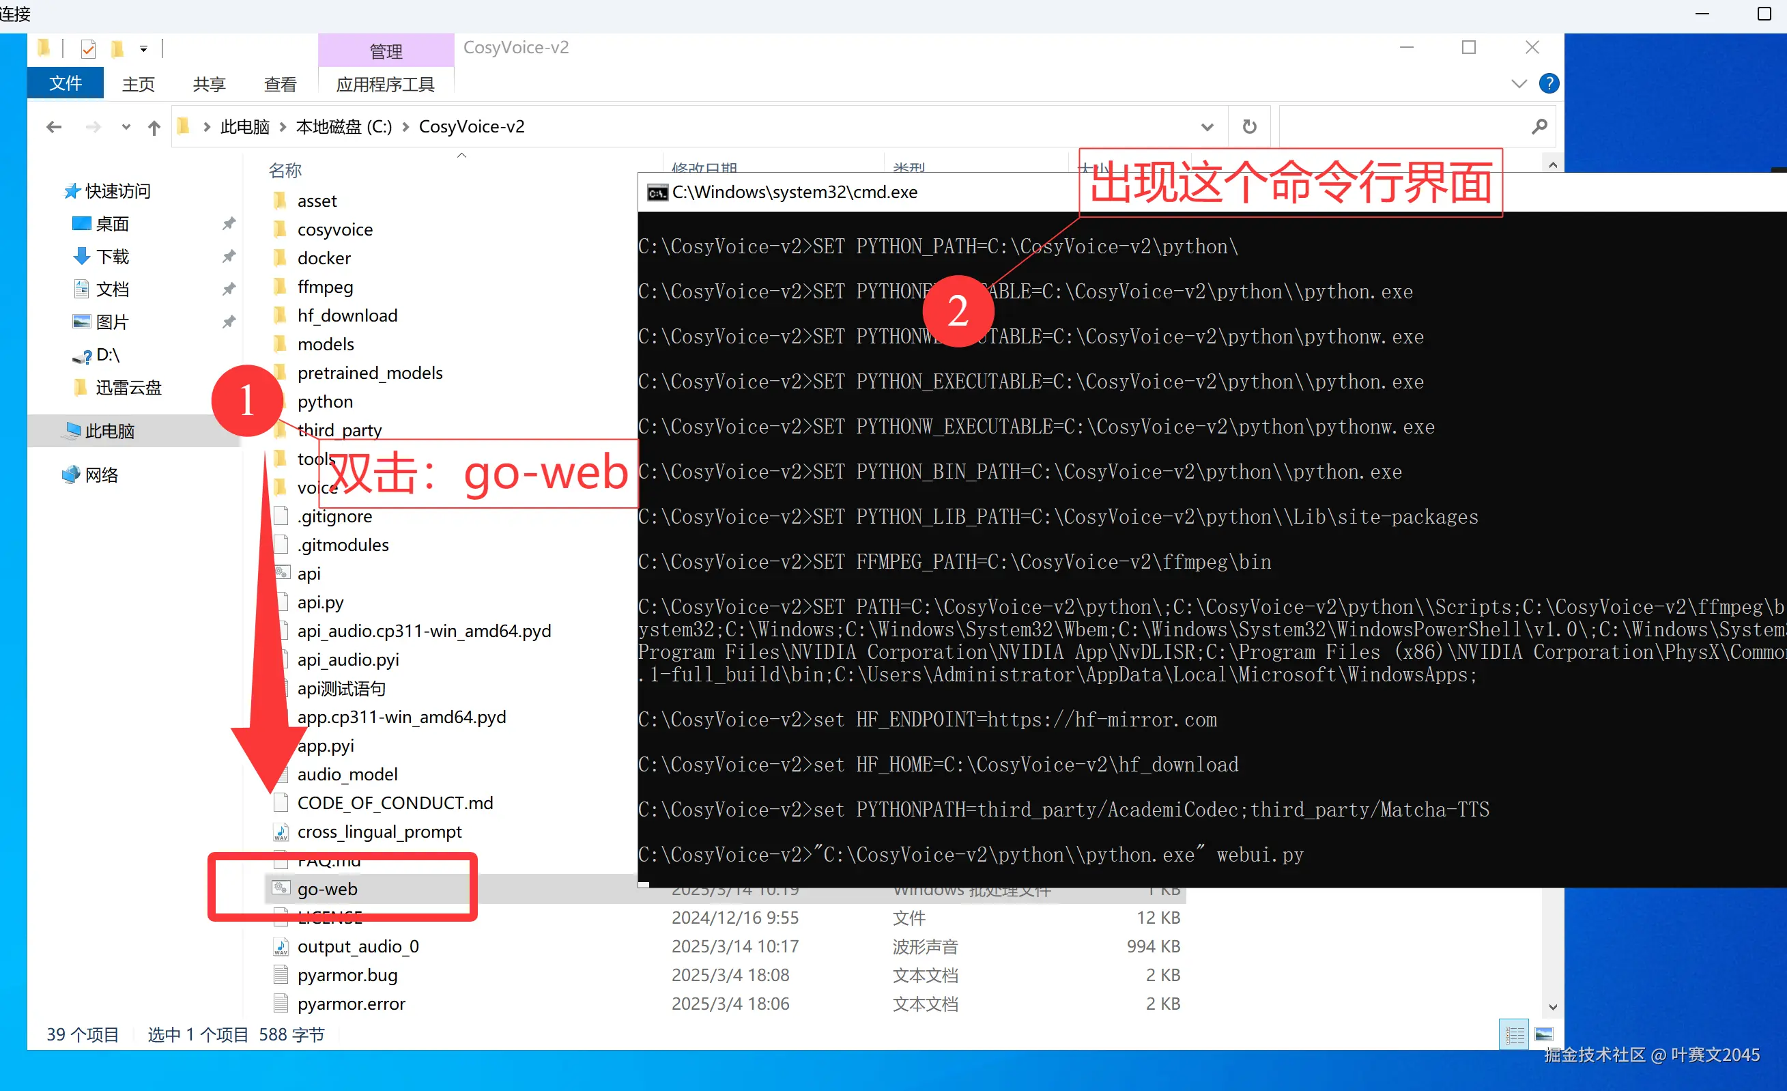Click the file list scrollbar down arrow
Image resolution: width=1787 pixels, height=1091 pixels.
click(1553, 1007)
